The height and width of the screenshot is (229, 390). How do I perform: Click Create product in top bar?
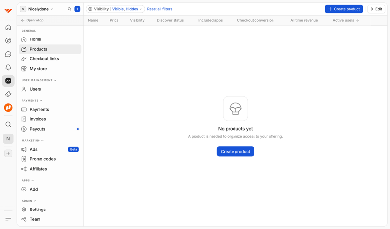tap(344, 9)
